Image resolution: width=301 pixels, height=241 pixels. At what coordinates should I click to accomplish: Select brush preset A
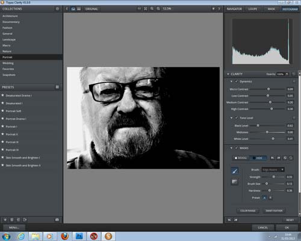pyautogui.click(x=264, y=198)
